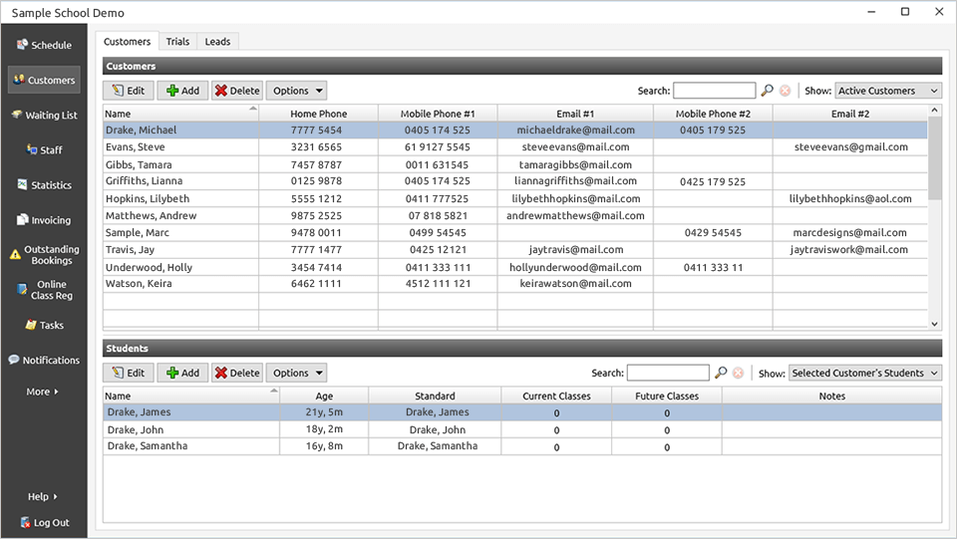This screenshot has height=539, width=957.
Task: Expand the customers Options dropdown button
Action: (x=296, y=91)
